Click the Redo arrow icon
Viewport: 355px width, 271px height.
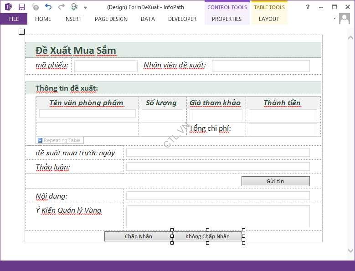[x=61, y=7]
